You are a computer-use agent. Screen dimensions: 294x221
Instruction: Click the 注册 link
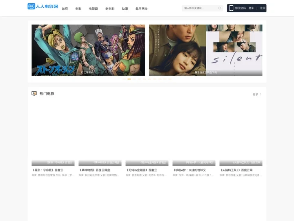[x=263, y=8]
